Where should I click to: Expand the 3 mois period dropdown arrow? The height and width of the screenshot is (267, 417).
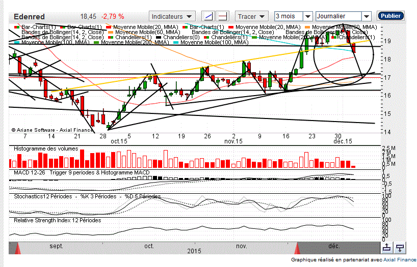308,16
